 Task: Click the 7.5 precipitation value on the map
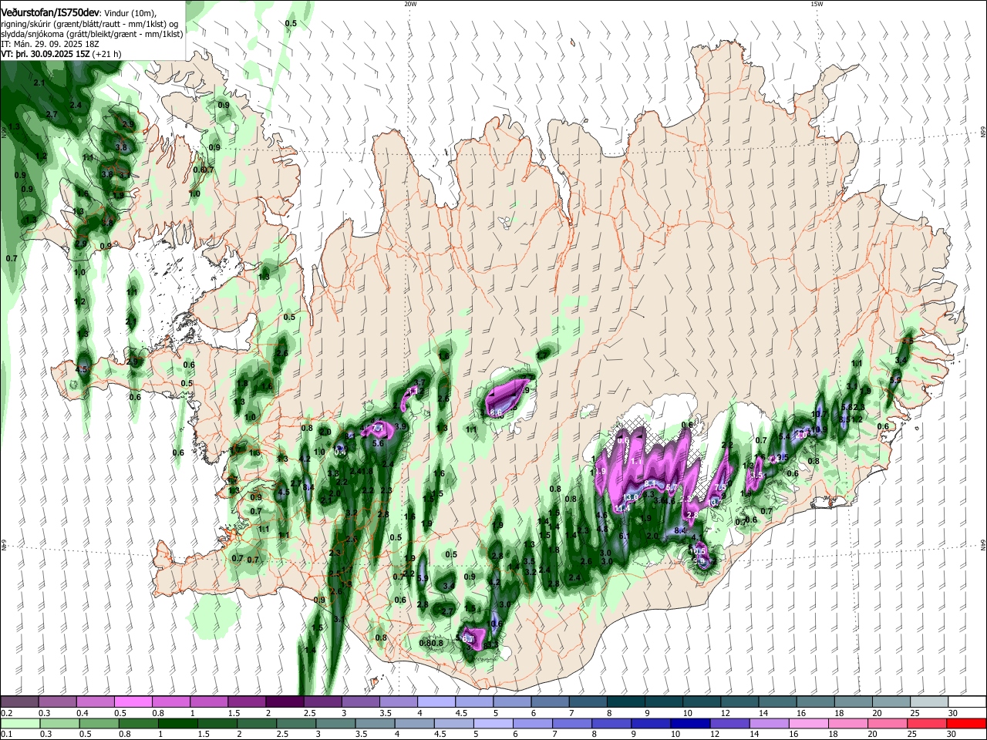[720, 487]
